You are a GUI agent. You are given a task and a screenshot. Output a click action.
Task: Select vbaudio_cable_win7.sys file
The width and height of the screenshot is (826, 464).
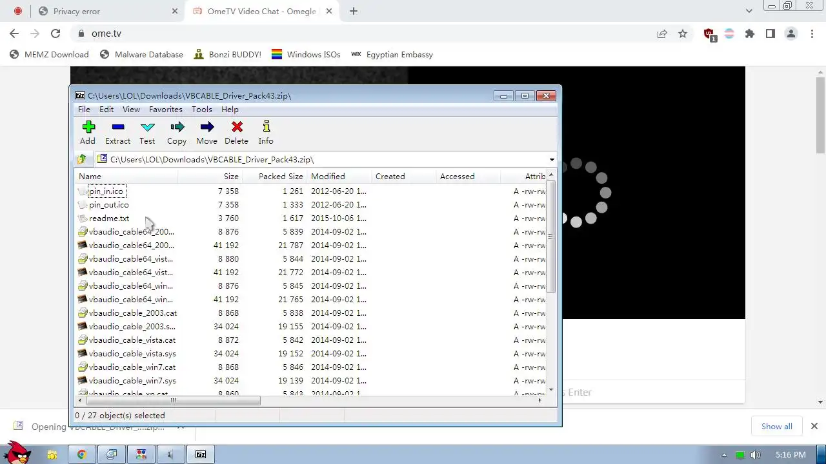pyautogui.click(x=132, y=380)
